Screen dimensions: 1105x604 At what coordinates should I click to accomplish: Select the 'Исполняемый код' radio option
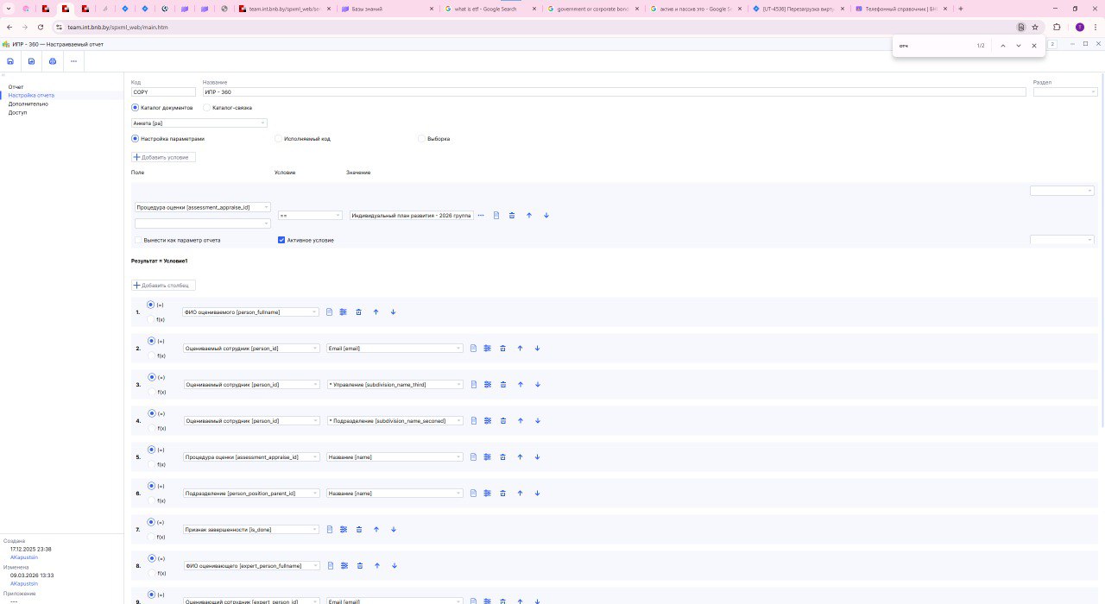click(x=278, y=138)
